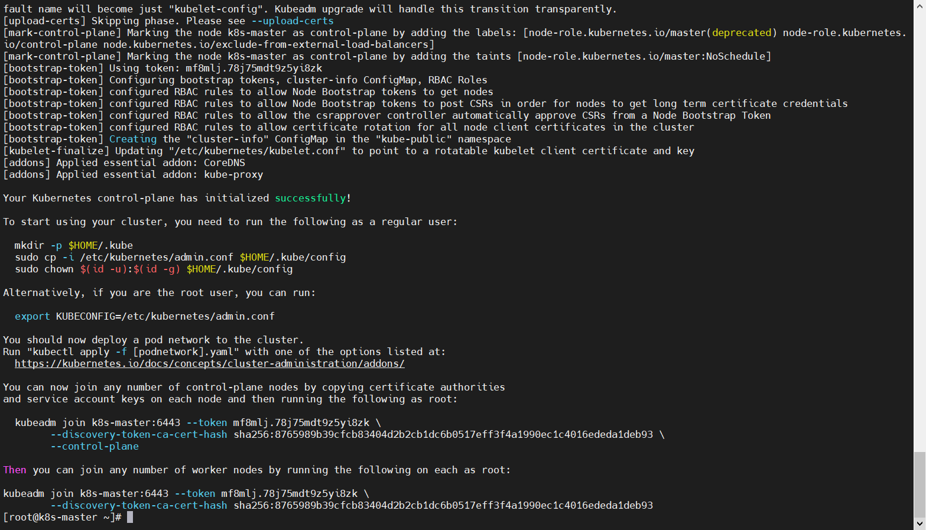The width and height of the screenshot is (926, 530).
Task: Click the word "successfully" in green
Action: pos(310,198)
